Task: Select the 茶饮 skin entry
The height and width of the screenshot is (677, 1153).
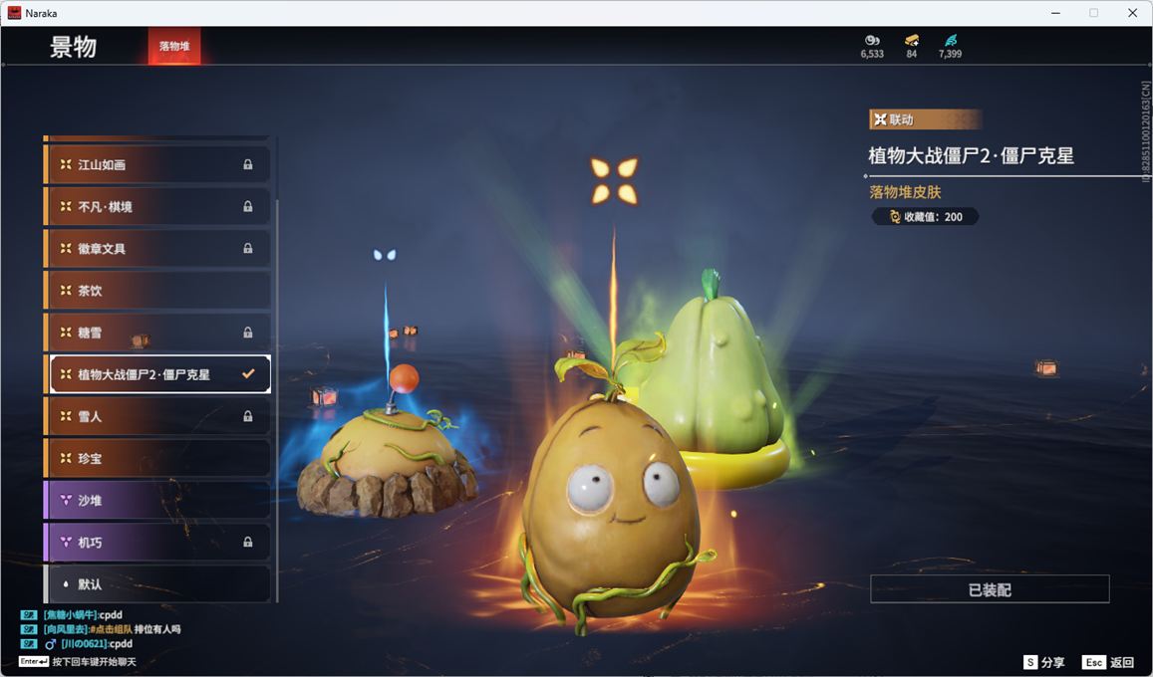Action: tap(157, 290)
